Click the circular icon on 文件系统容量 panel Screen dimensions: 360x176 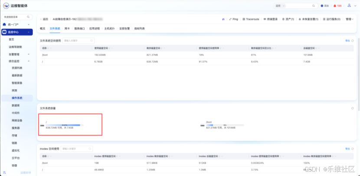[353, 108]
